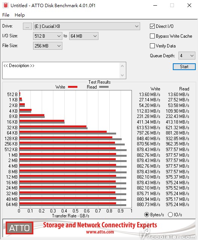Click the red Write legend swatch
Screen dimensions: 198x240
(x=73, y=87)
